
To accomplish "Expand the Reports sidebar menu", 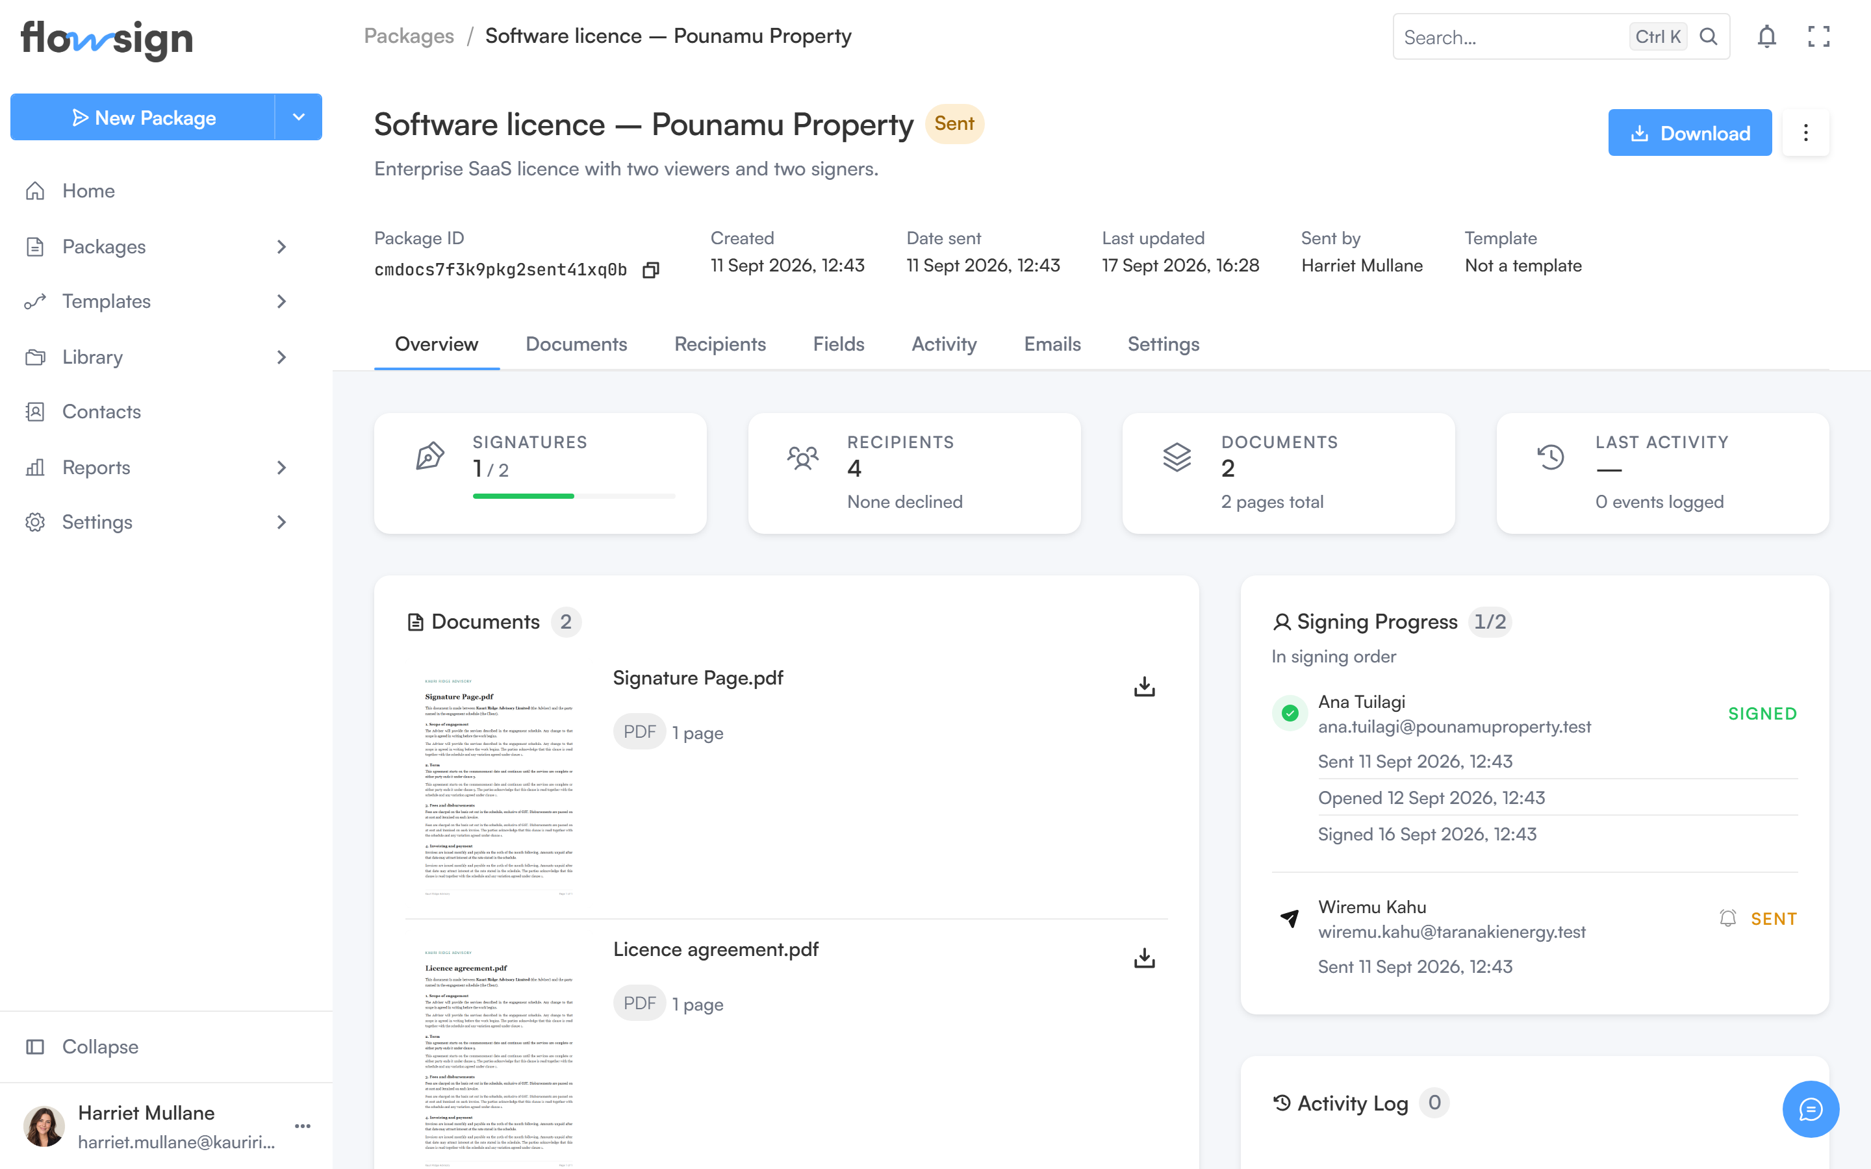I will click(281, 468).
